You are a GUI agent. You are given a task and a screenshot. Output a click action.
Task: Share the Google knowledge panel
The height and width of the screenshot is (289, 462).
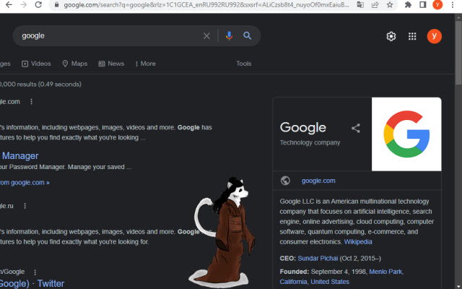coord(356,128)
